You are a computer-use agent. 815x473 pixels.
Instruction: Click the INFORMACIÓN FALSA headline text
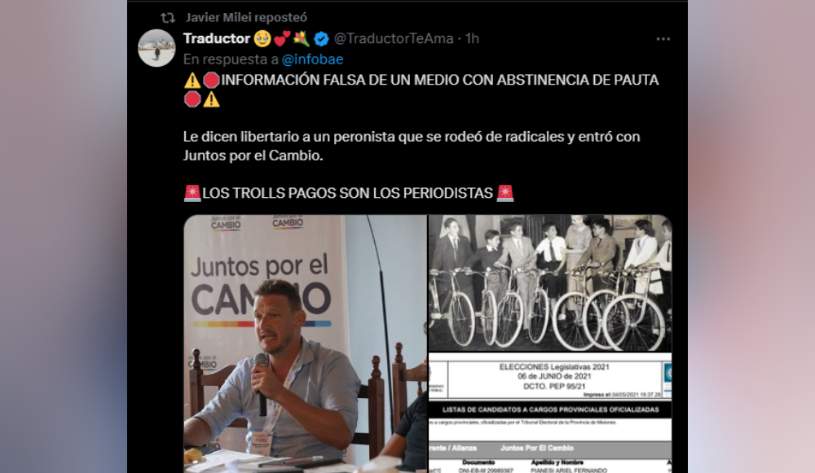coord(440,80)
